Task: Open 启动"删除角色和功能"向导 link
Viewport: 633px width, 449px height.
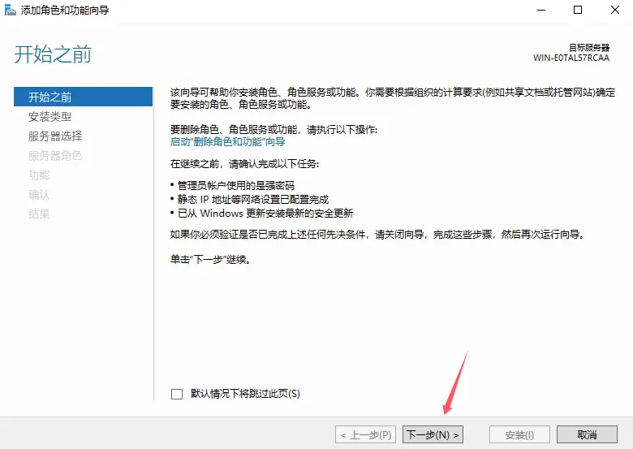Action: pos(228,142)
